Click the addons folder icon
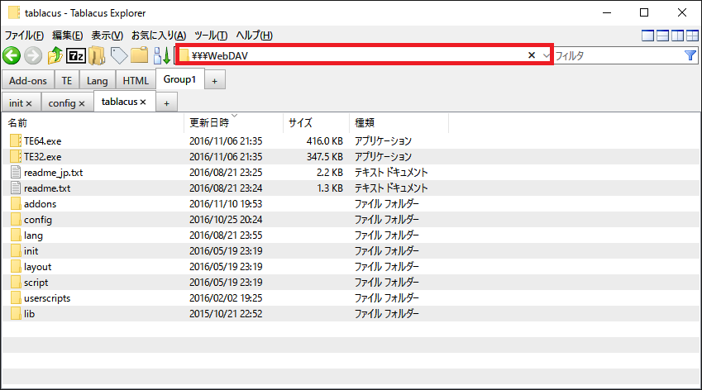 [16, 203]
